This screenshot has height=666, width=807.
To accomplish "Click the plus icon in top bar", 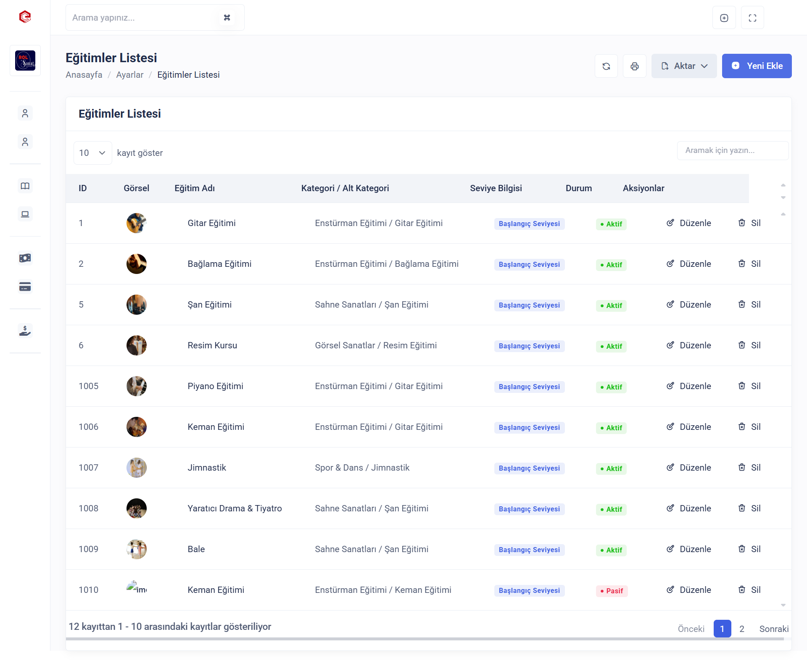I will point(724,18).
